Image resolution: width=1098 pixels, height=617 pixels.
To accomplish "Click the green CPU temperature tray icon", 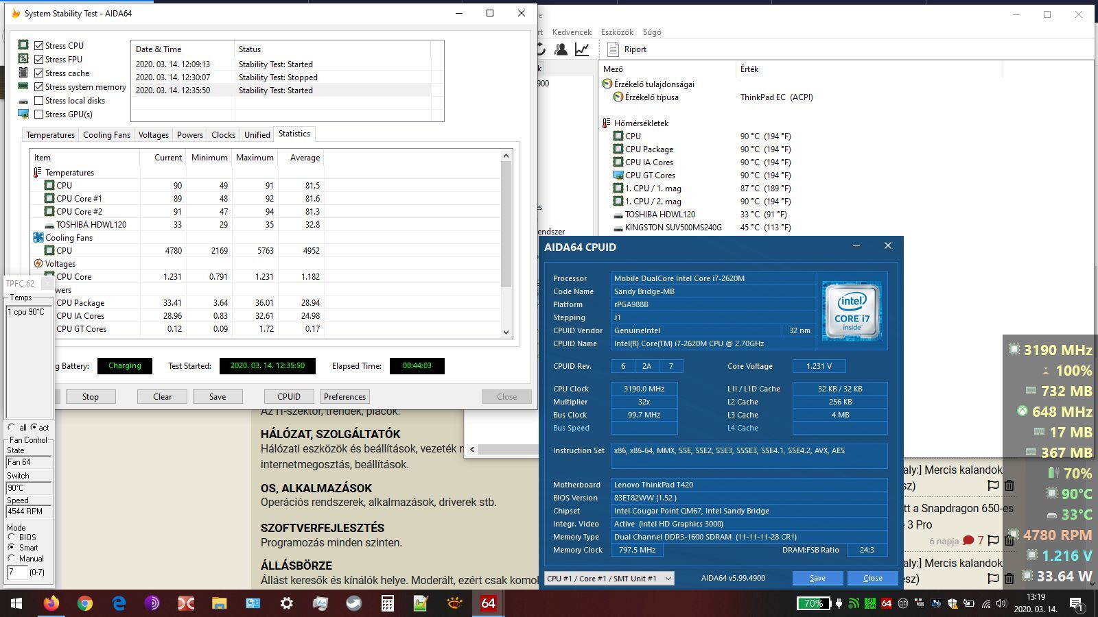I will pos(870,604).
